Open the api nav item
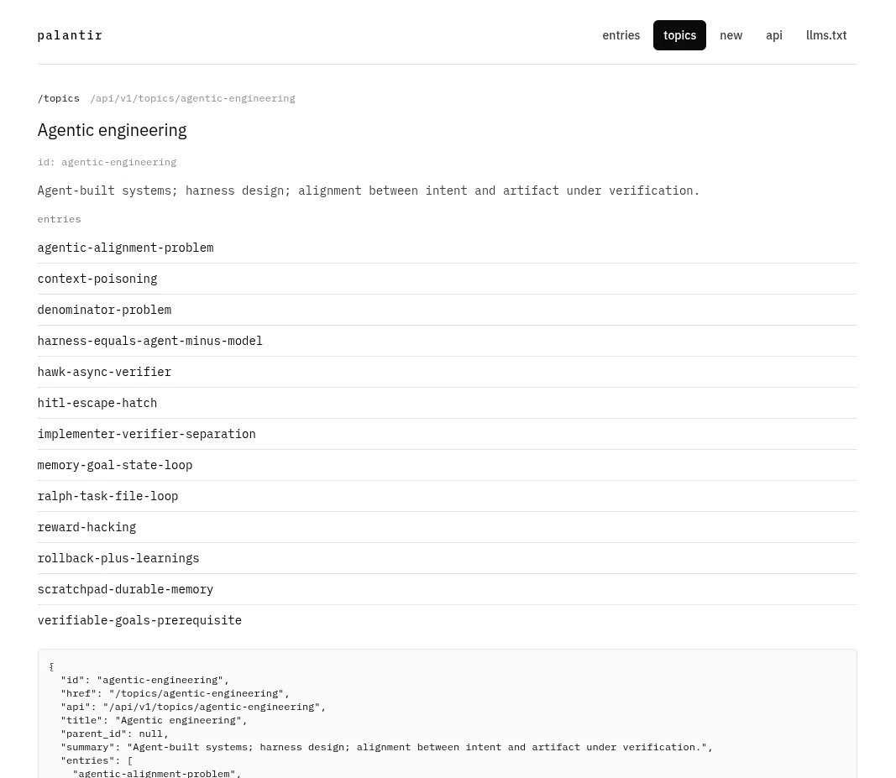The image size is (896, 778). coord(773,35)
